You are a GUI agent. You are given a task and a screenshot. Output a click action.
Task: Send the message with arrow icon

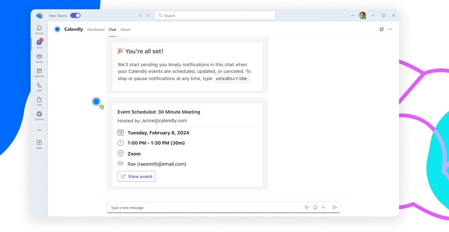click(x=334, y=207)
